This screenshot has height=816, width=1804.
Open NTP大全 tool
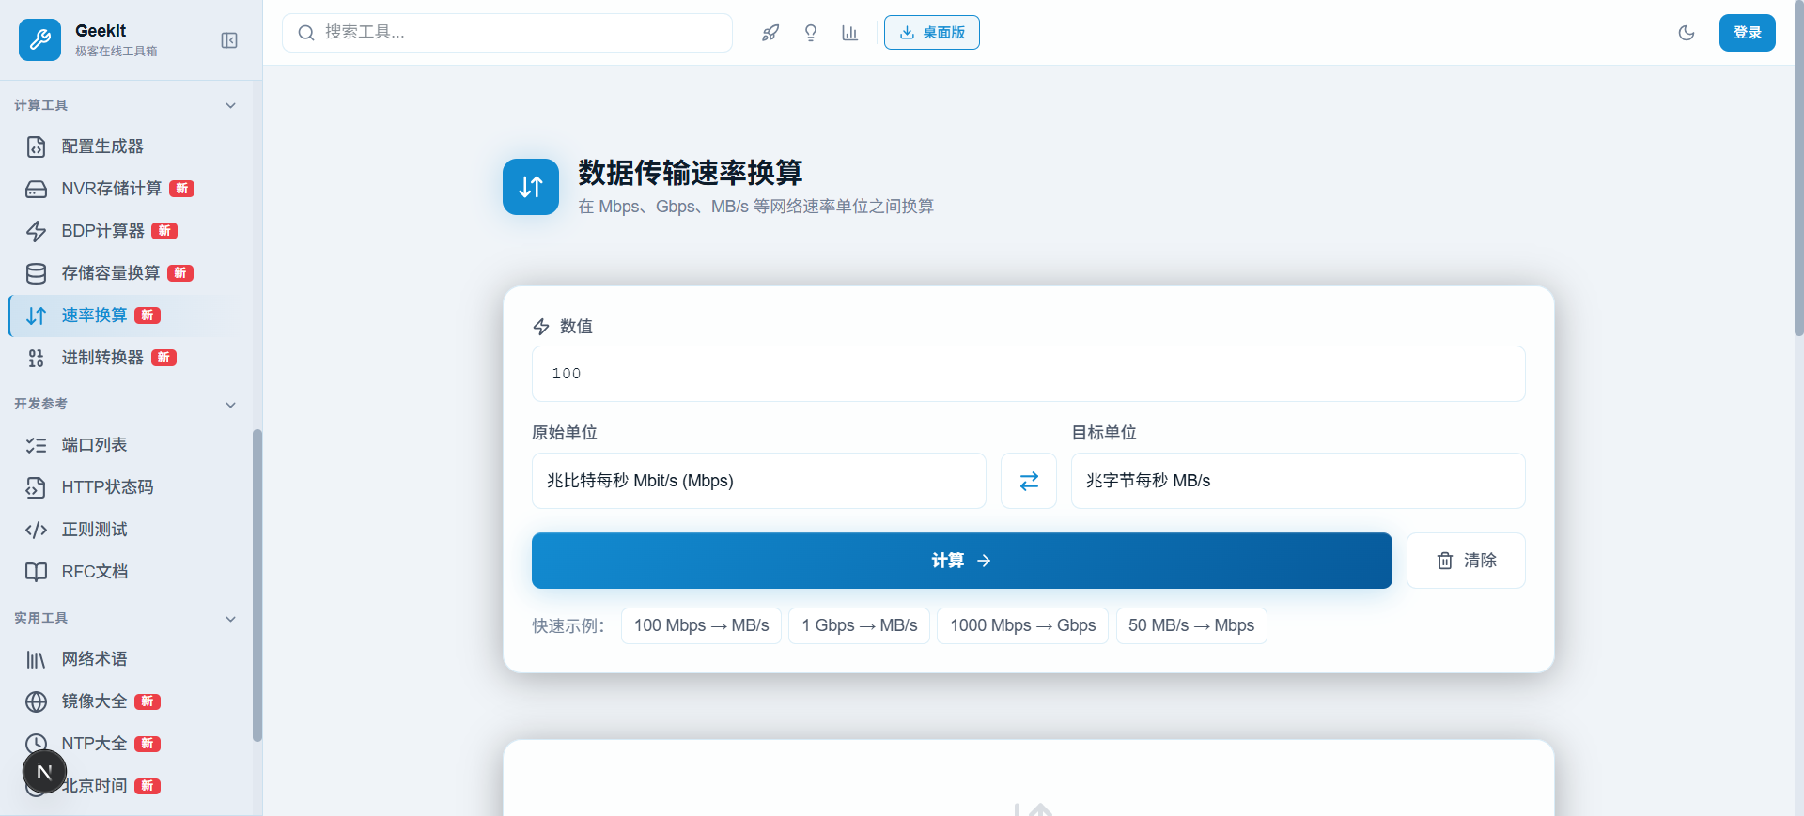click(126, 744)
